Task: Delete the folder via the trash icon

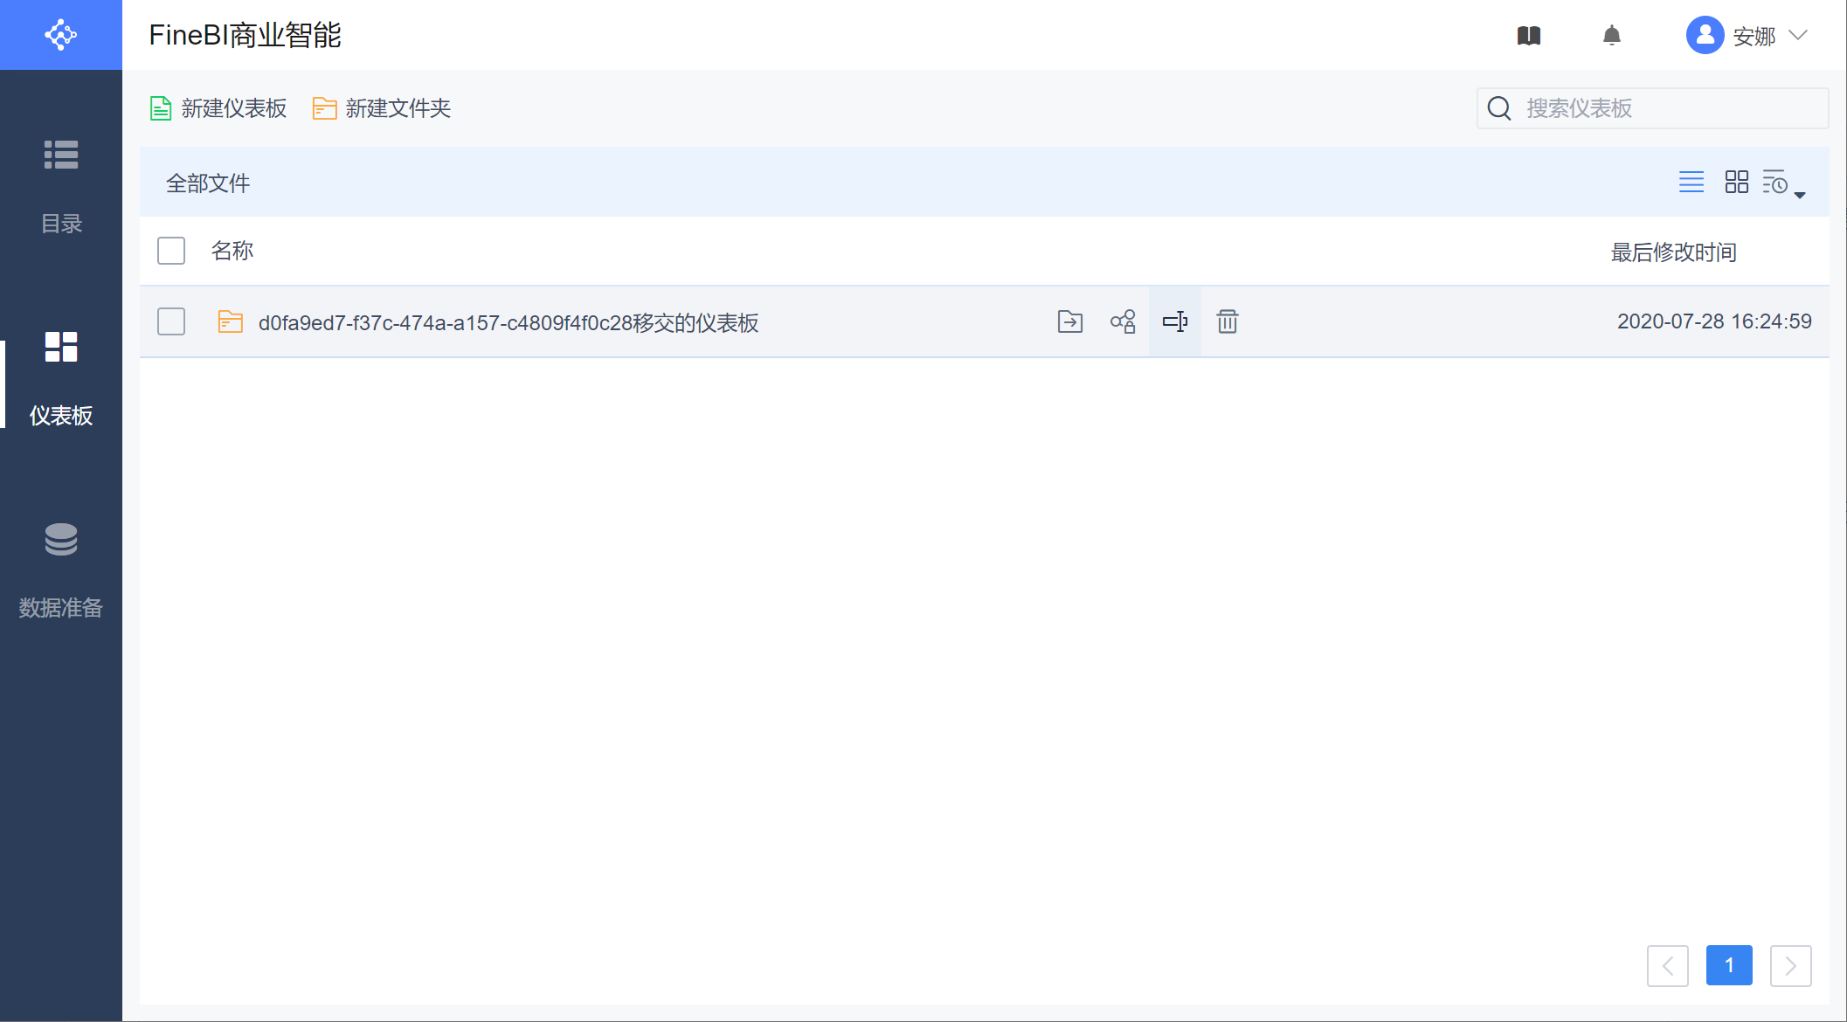Action: coord(1228,321)
